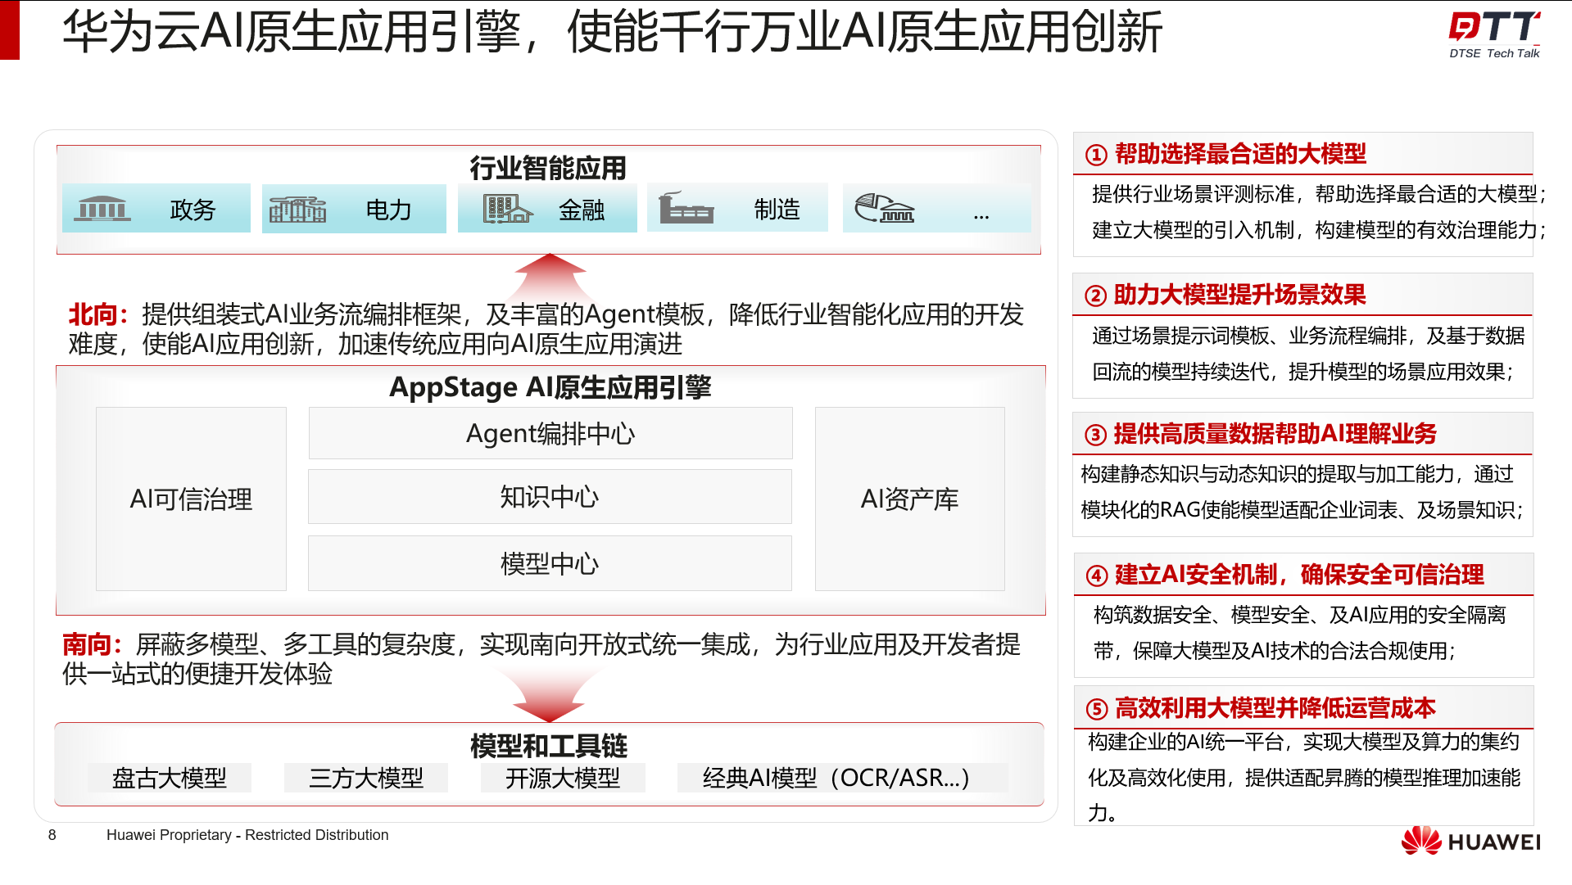Select the 行业智能应用 section title
Viewport: 1572px width, 885px height.
(x=548, y=168)
